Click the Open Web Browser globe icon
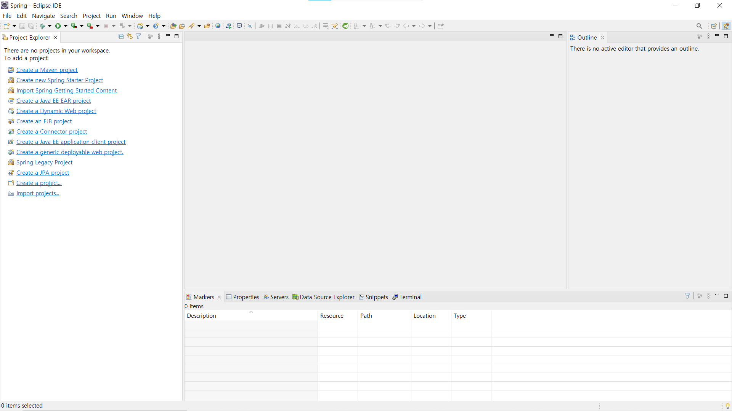Viewport: 732px width, 411px height. [x=218, y=26]
